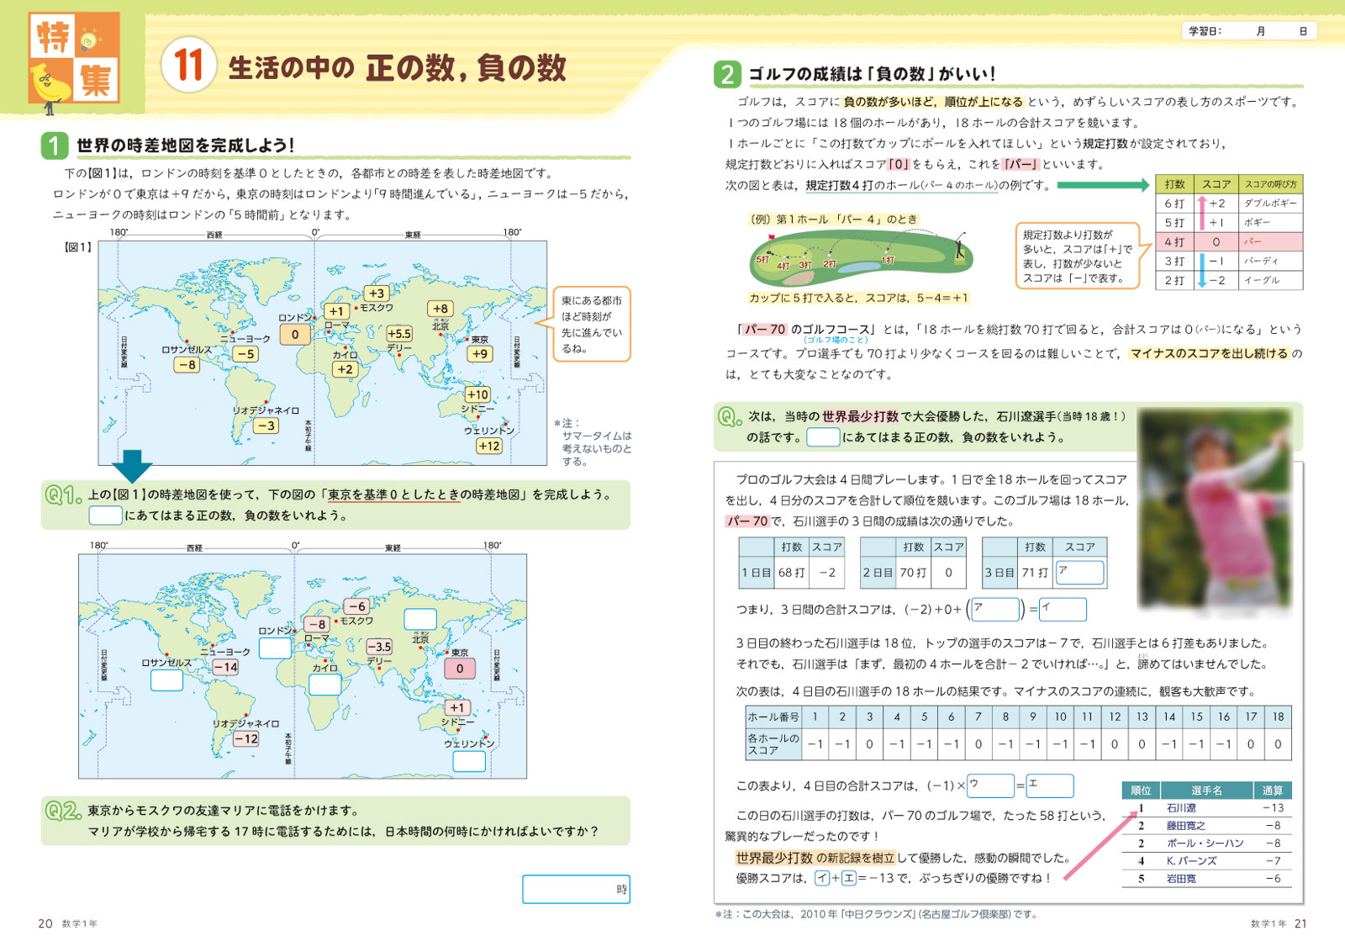The height and width of the screenshot is (952, 1345).
Task: Click the 0 label for ロンドン on upper map
Action: (295, 334)
